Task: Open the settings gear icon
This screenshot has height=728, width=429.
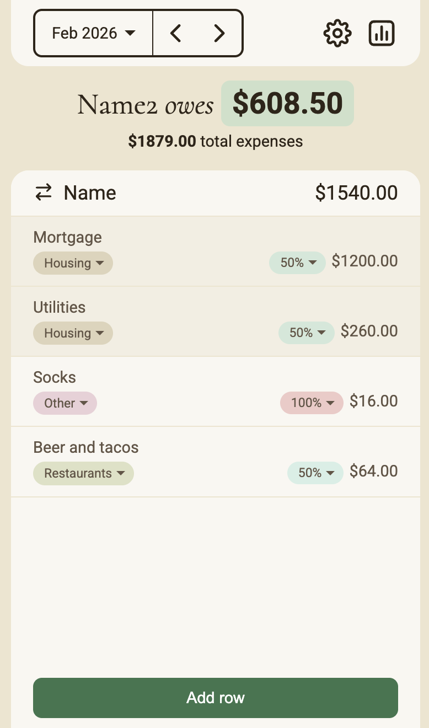Action: coord(337,34)
